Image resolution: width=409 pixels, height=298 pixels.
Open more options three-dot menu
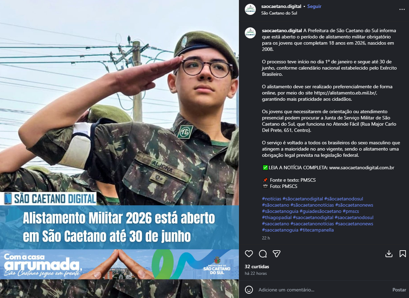click(402, 9)
